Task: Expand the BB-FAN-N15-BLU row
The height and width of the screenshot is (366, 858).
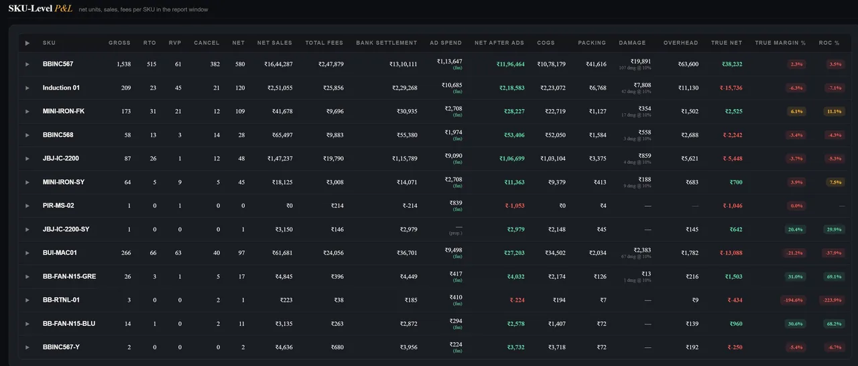Action: (27, 324)
